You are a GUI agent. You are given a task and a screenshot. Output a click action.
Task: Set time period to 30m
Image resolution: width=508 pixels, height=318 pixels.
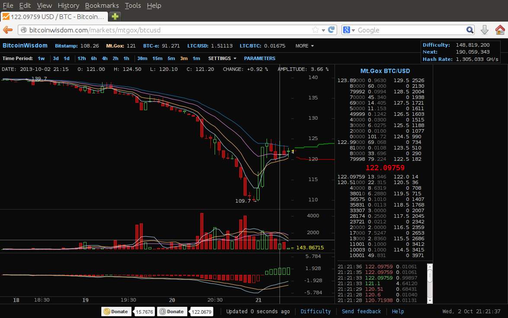coord(142,59)
